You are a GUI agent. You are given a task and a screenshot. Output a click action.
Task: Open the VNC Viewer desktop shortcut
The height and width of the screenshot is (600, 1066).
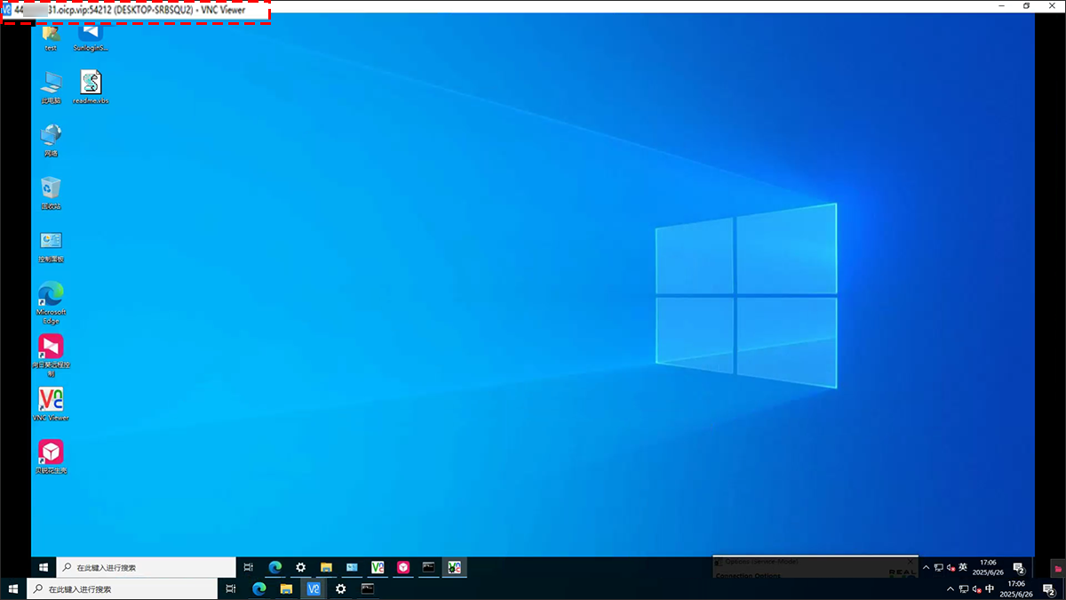pos(51,401)
